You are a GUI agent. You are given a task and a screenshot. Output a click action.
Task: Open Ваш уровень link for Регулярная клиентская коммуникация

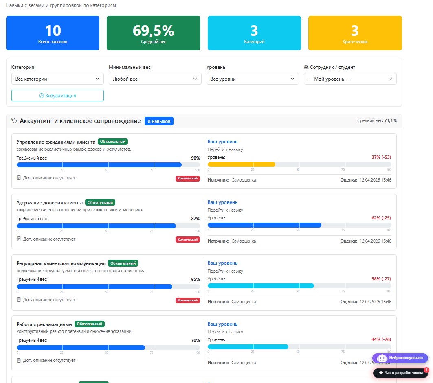pos(222,263)
